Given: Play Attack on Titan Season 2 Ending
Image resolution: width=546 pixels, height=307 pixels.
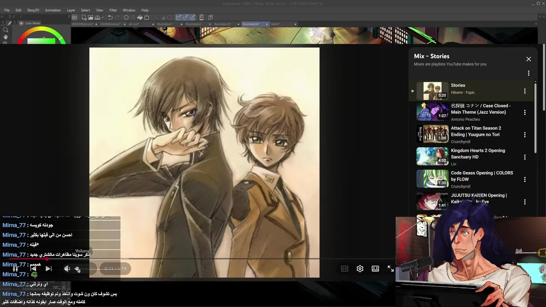Looking at the screenshot, I should coord(476,131).
